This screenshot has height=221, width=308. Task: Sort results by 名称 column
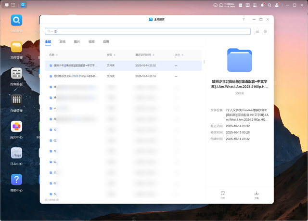[x=53, y=55]
